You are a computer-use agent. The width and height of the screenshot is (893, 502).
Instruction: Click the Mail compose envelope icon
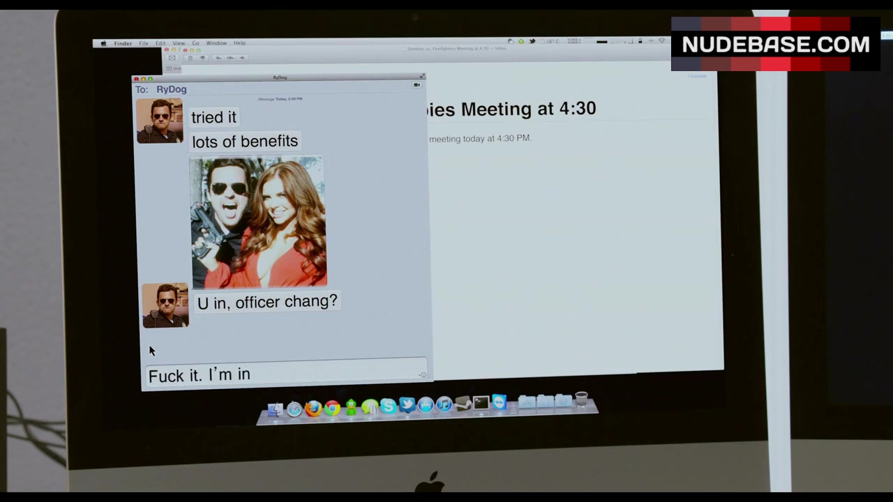(x=172, y=58)
